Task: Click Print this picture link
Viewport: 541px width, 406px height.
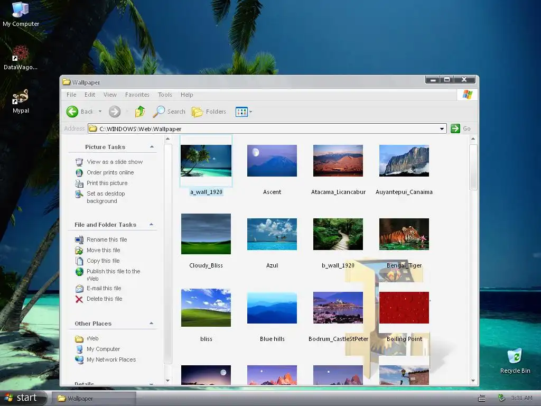Action: [x=107, y=183]
